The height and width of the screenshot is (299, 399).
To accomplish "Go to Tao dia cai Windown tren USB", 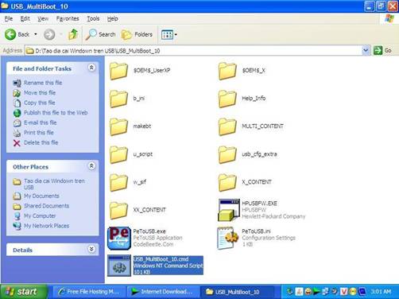I will point(54,184).
